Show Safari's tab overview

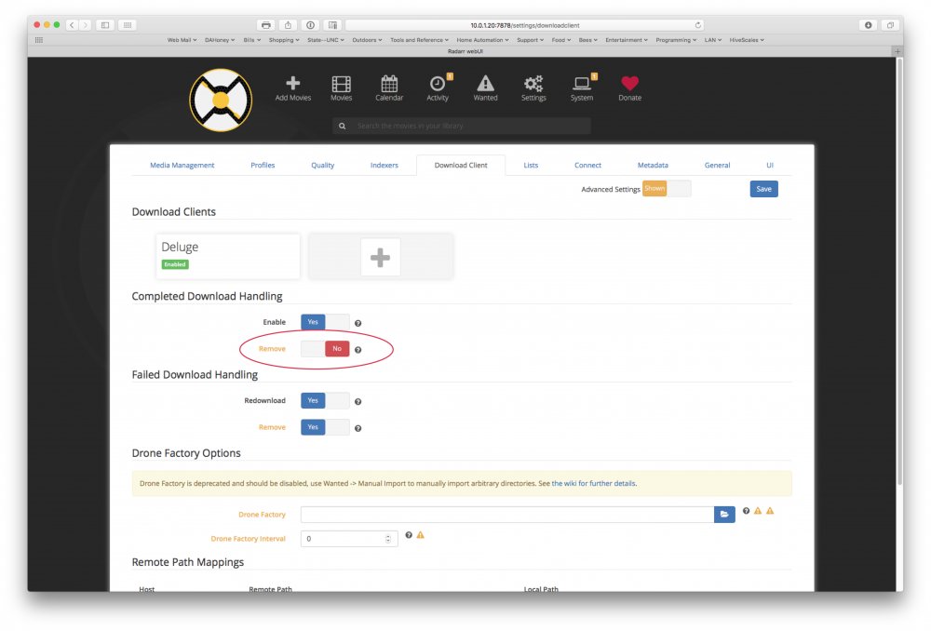coord(890,25)
